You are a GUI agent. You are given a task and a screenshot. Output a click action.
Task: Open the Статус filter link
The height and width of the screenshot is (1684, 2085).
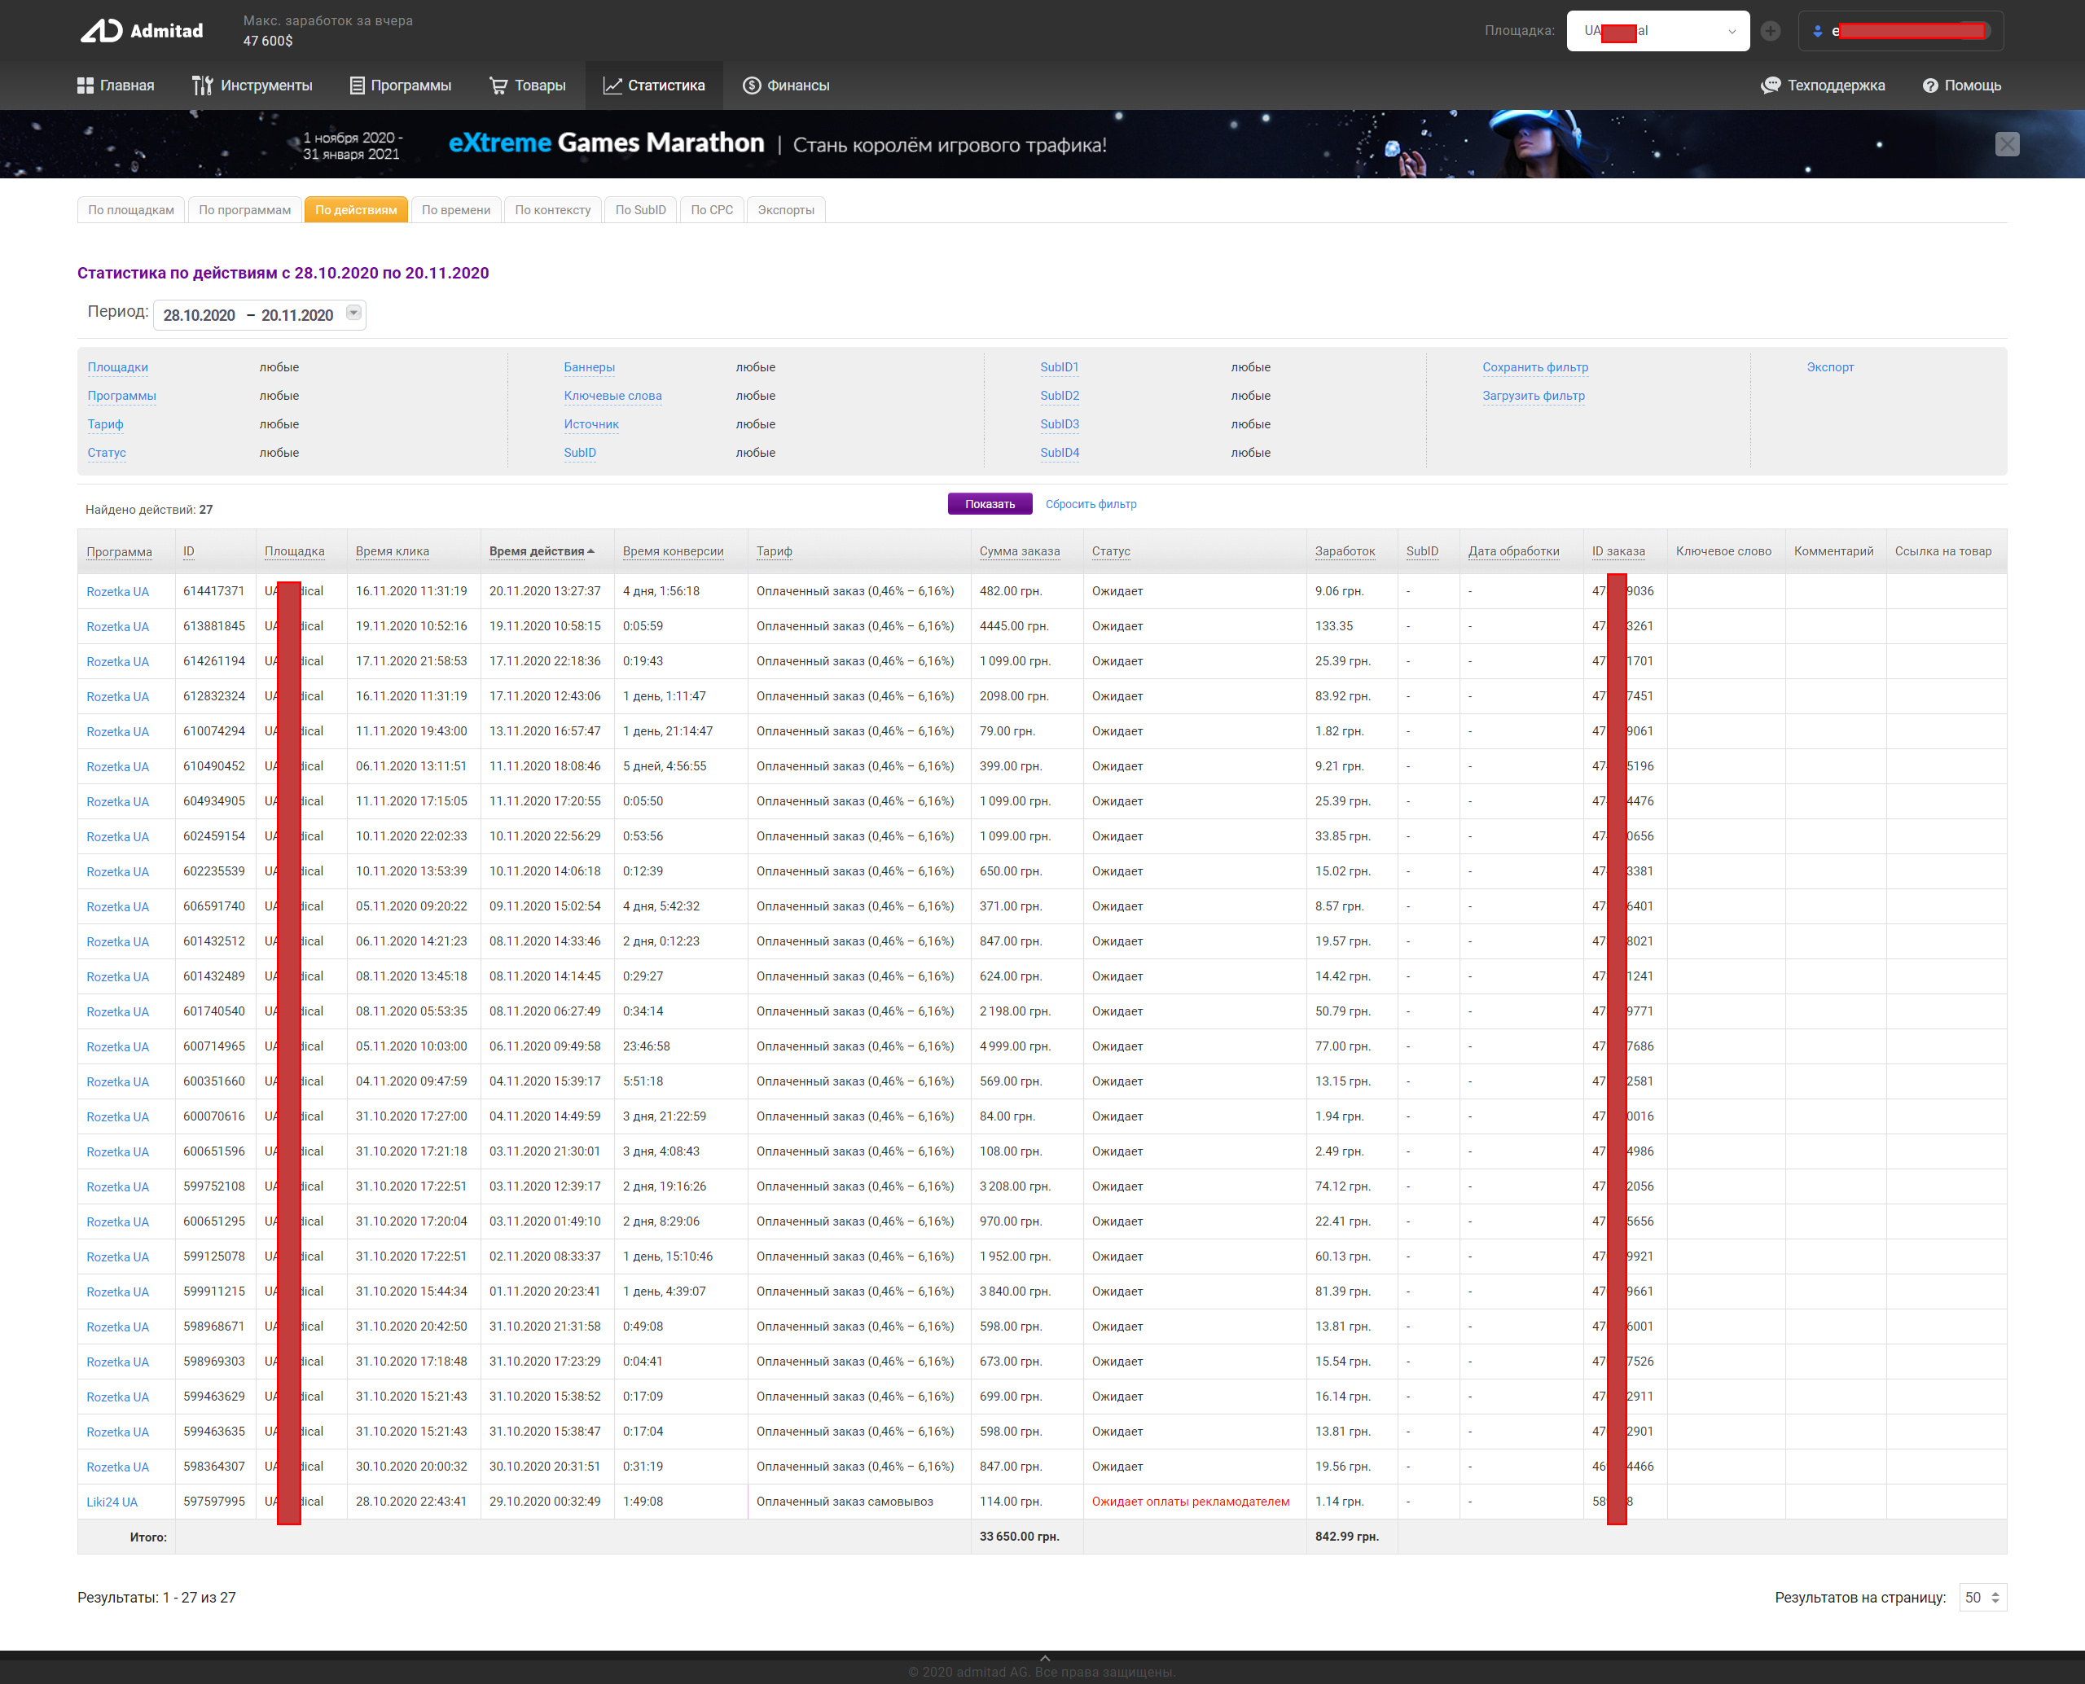click(x=107, y=453)
